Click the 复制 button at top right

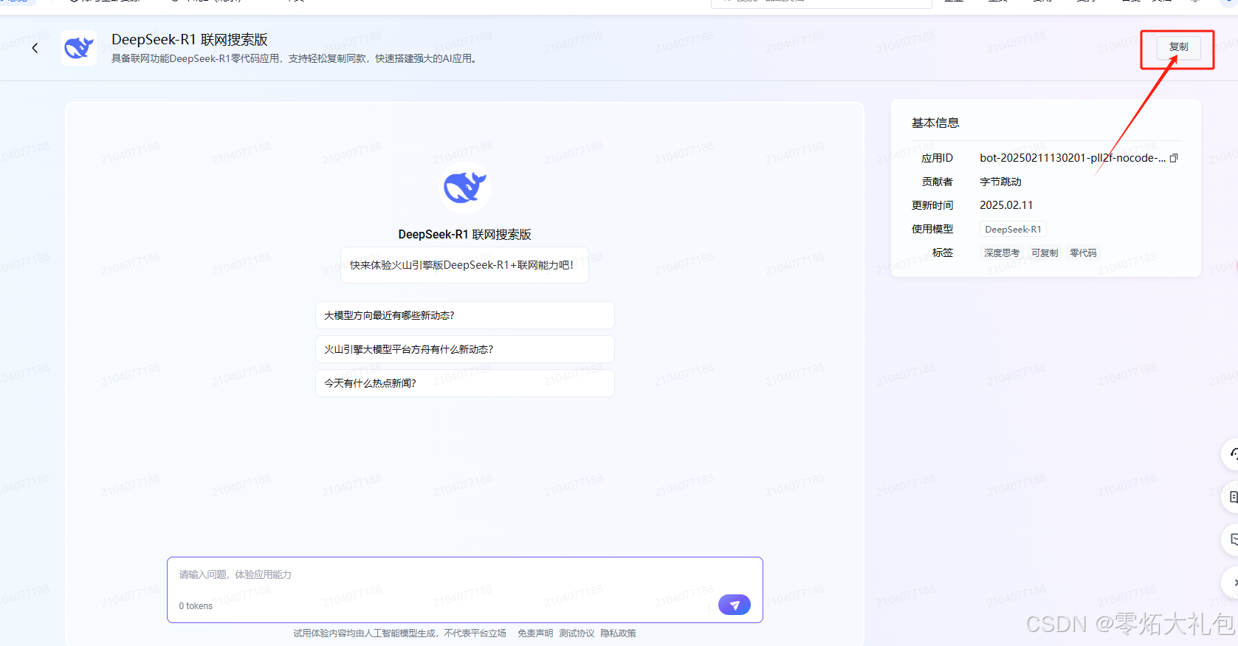point(1178,47)
